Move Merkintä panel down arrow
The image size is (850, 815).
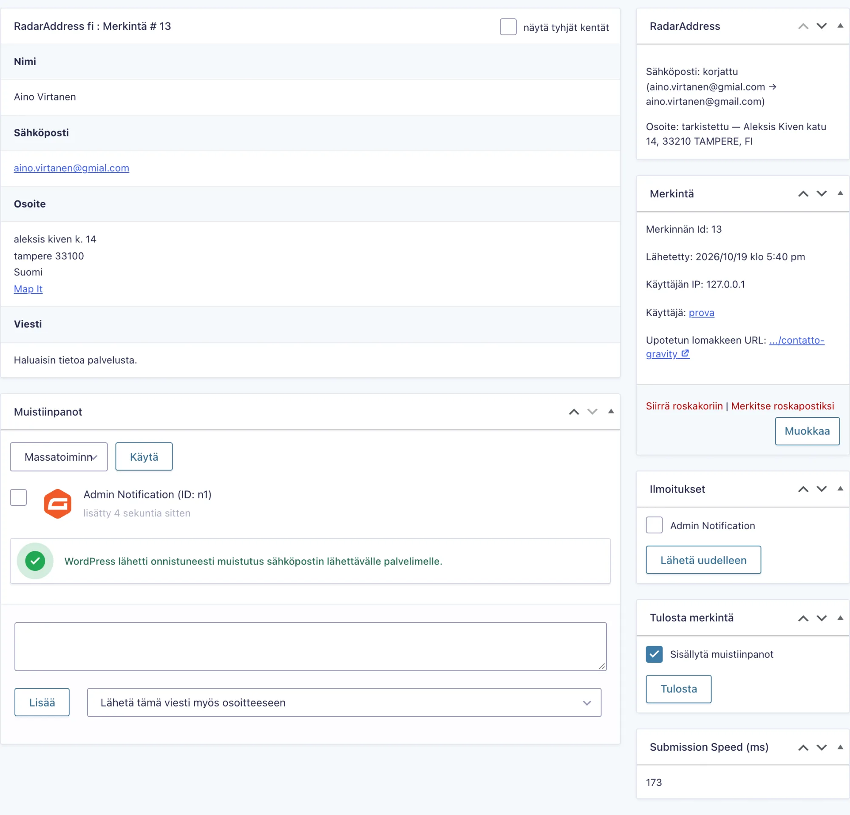[x=822, y=194]
